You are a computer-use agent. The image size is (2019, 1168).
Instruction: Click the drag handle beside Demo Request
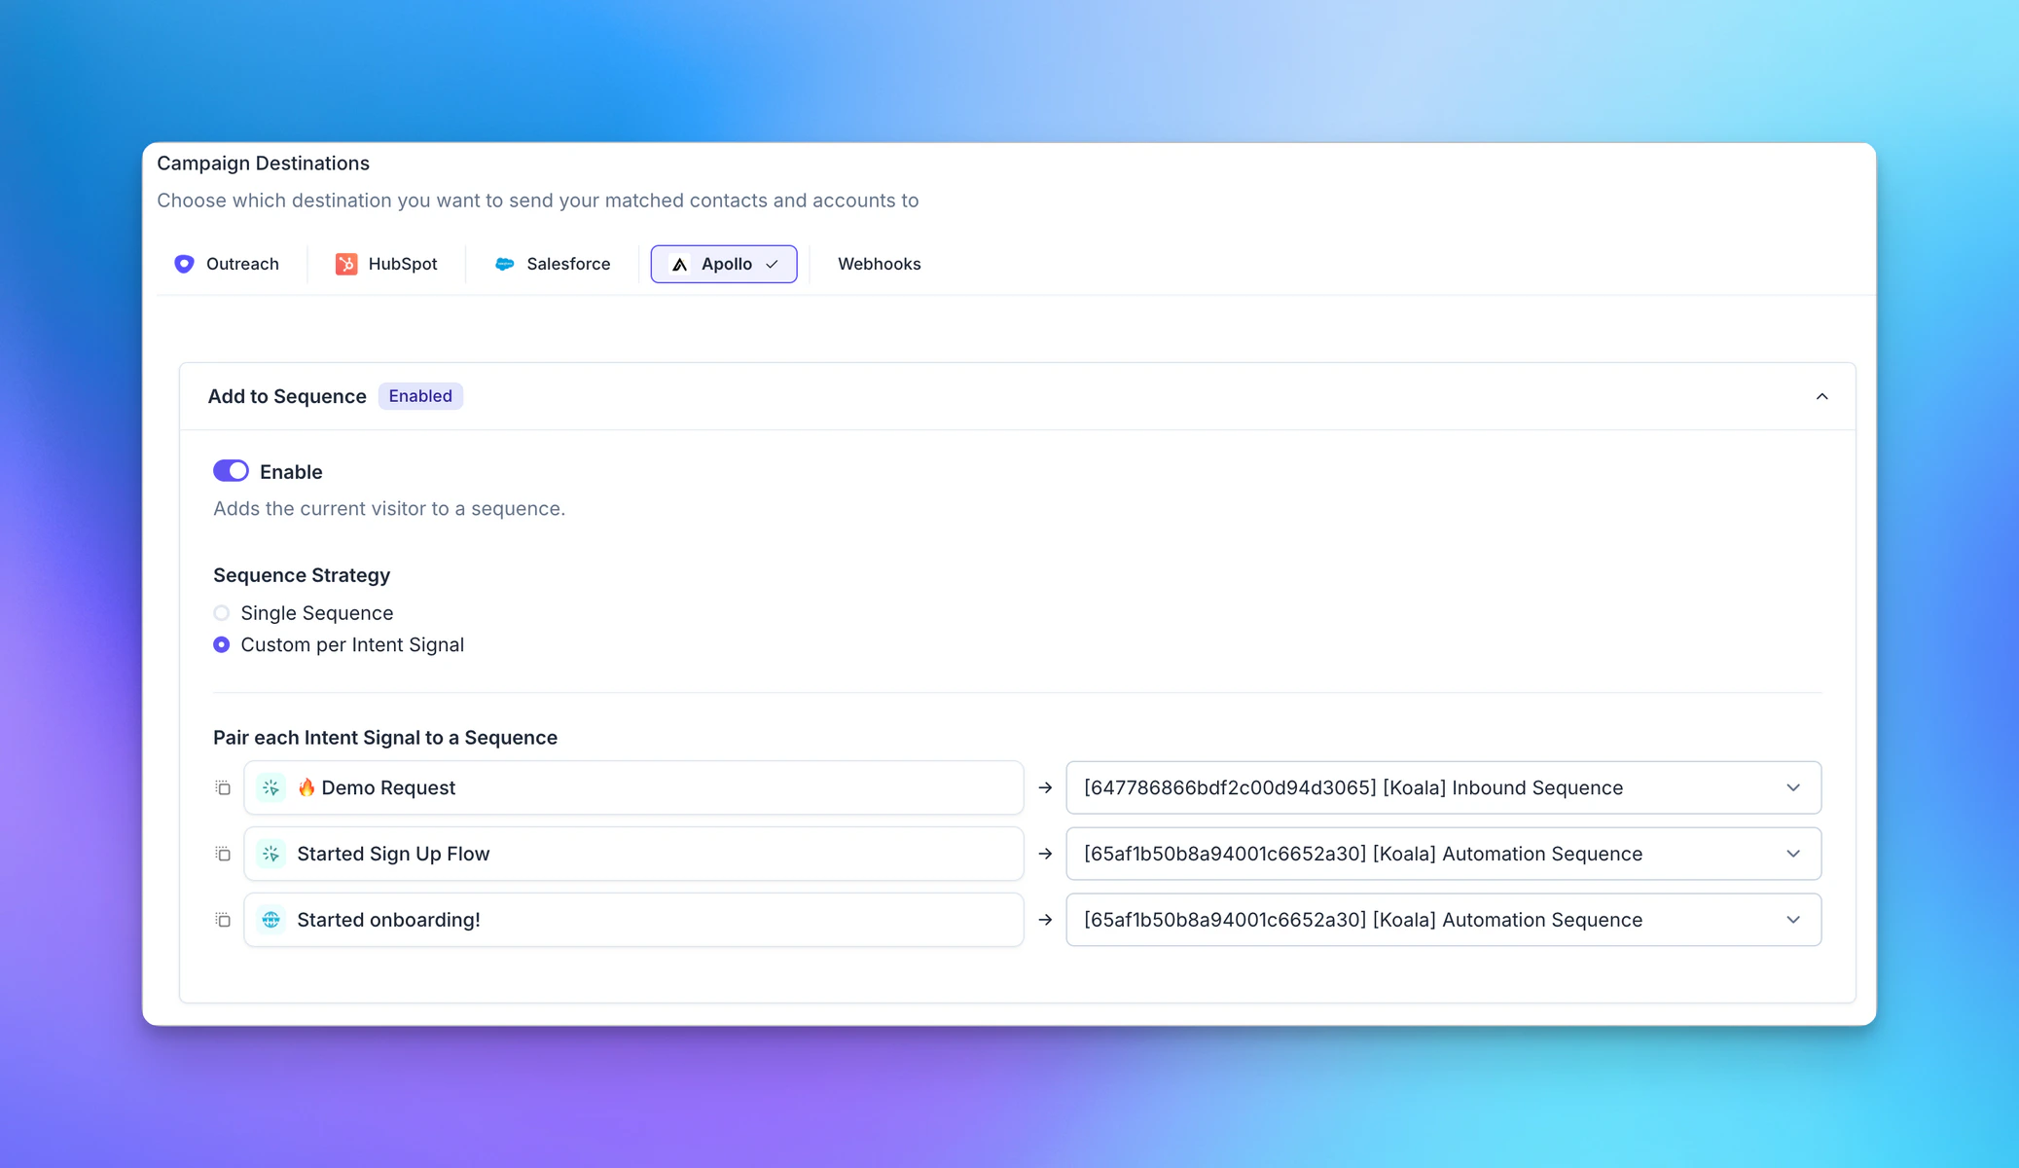pos(223,787)
